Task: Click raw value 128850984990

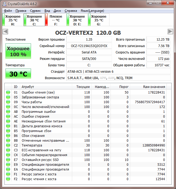Action: point(154,145)
